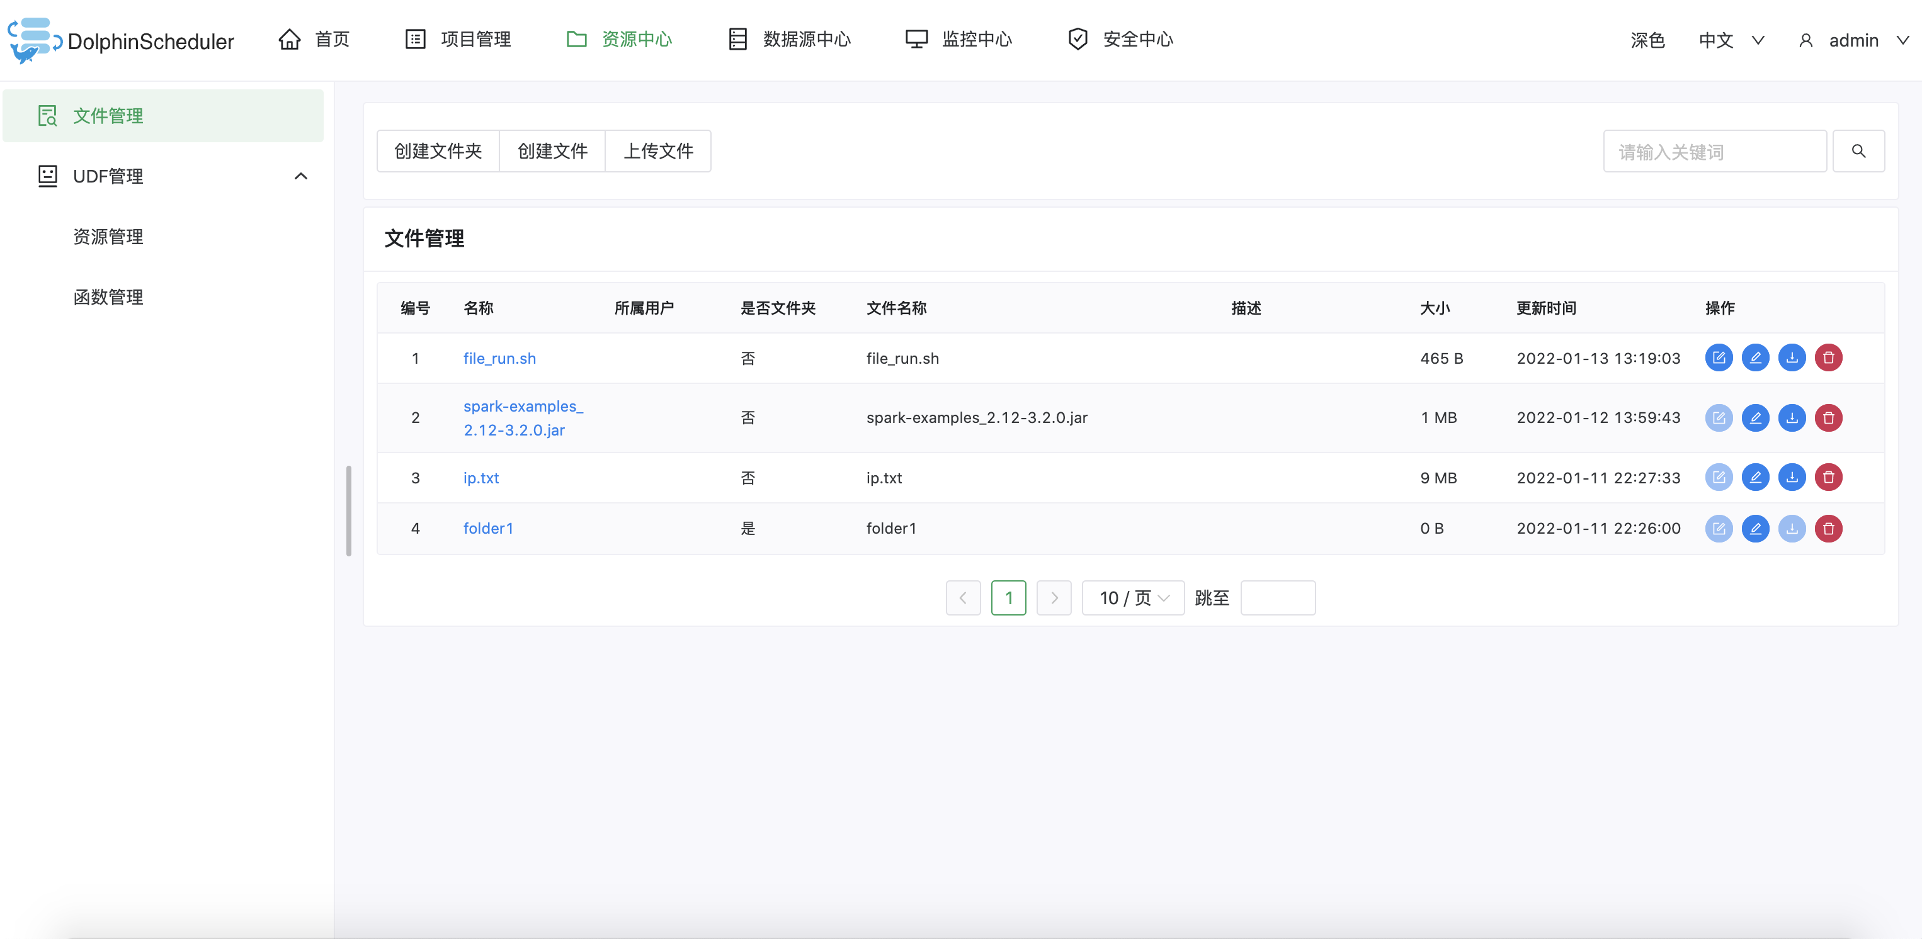1922x939 pixels.
Task: Click the edit icon for file_run.sh
Action: pyautogui.click(x=1719, y=358)
